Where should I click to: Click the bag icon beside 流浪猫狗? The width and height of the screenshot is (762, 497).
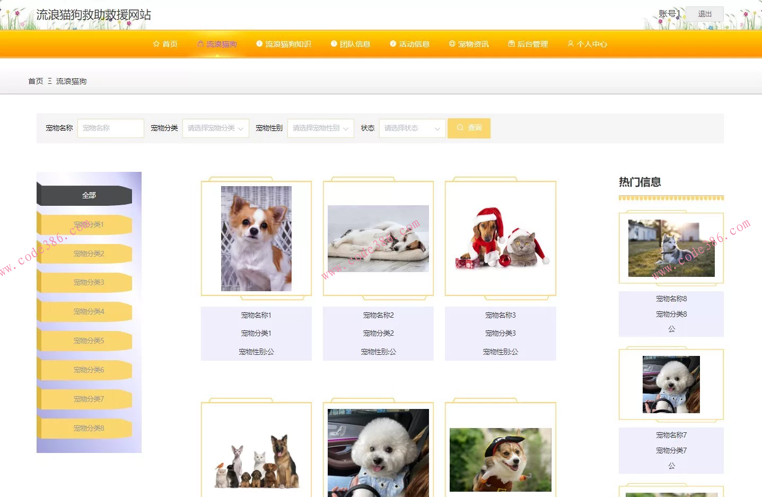pyautogui.click(x=200, y=44)
